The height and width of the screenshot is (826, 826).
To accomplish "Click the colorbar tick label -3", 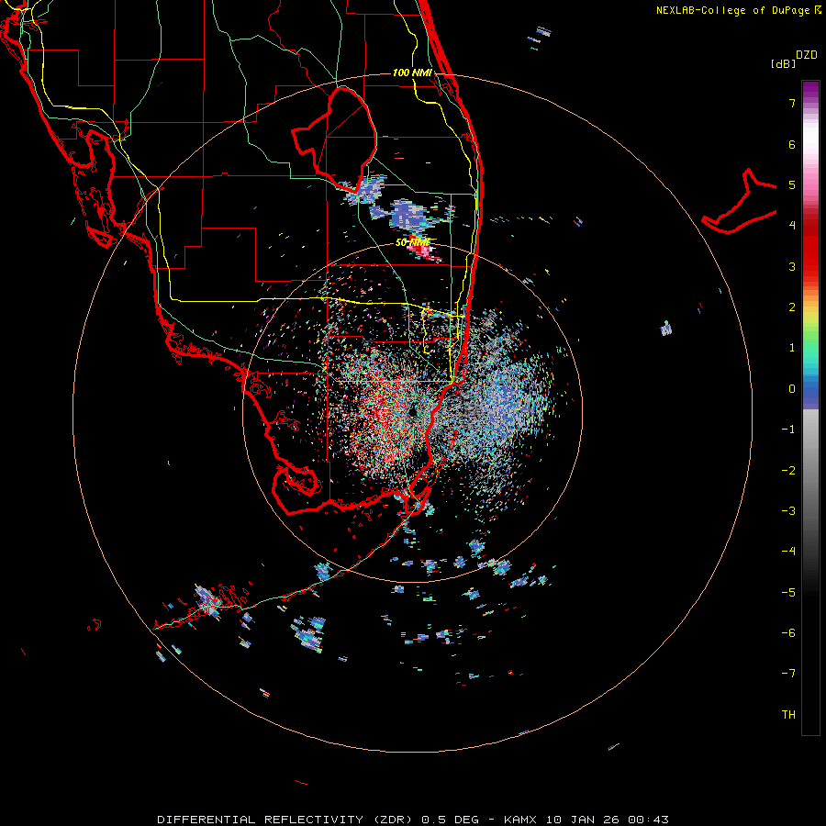I will (788, 511).
